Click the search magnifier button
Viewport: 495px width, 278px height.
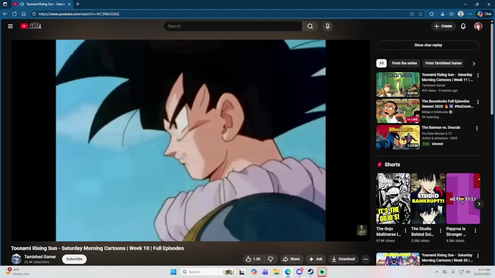(x=310, y=26)
